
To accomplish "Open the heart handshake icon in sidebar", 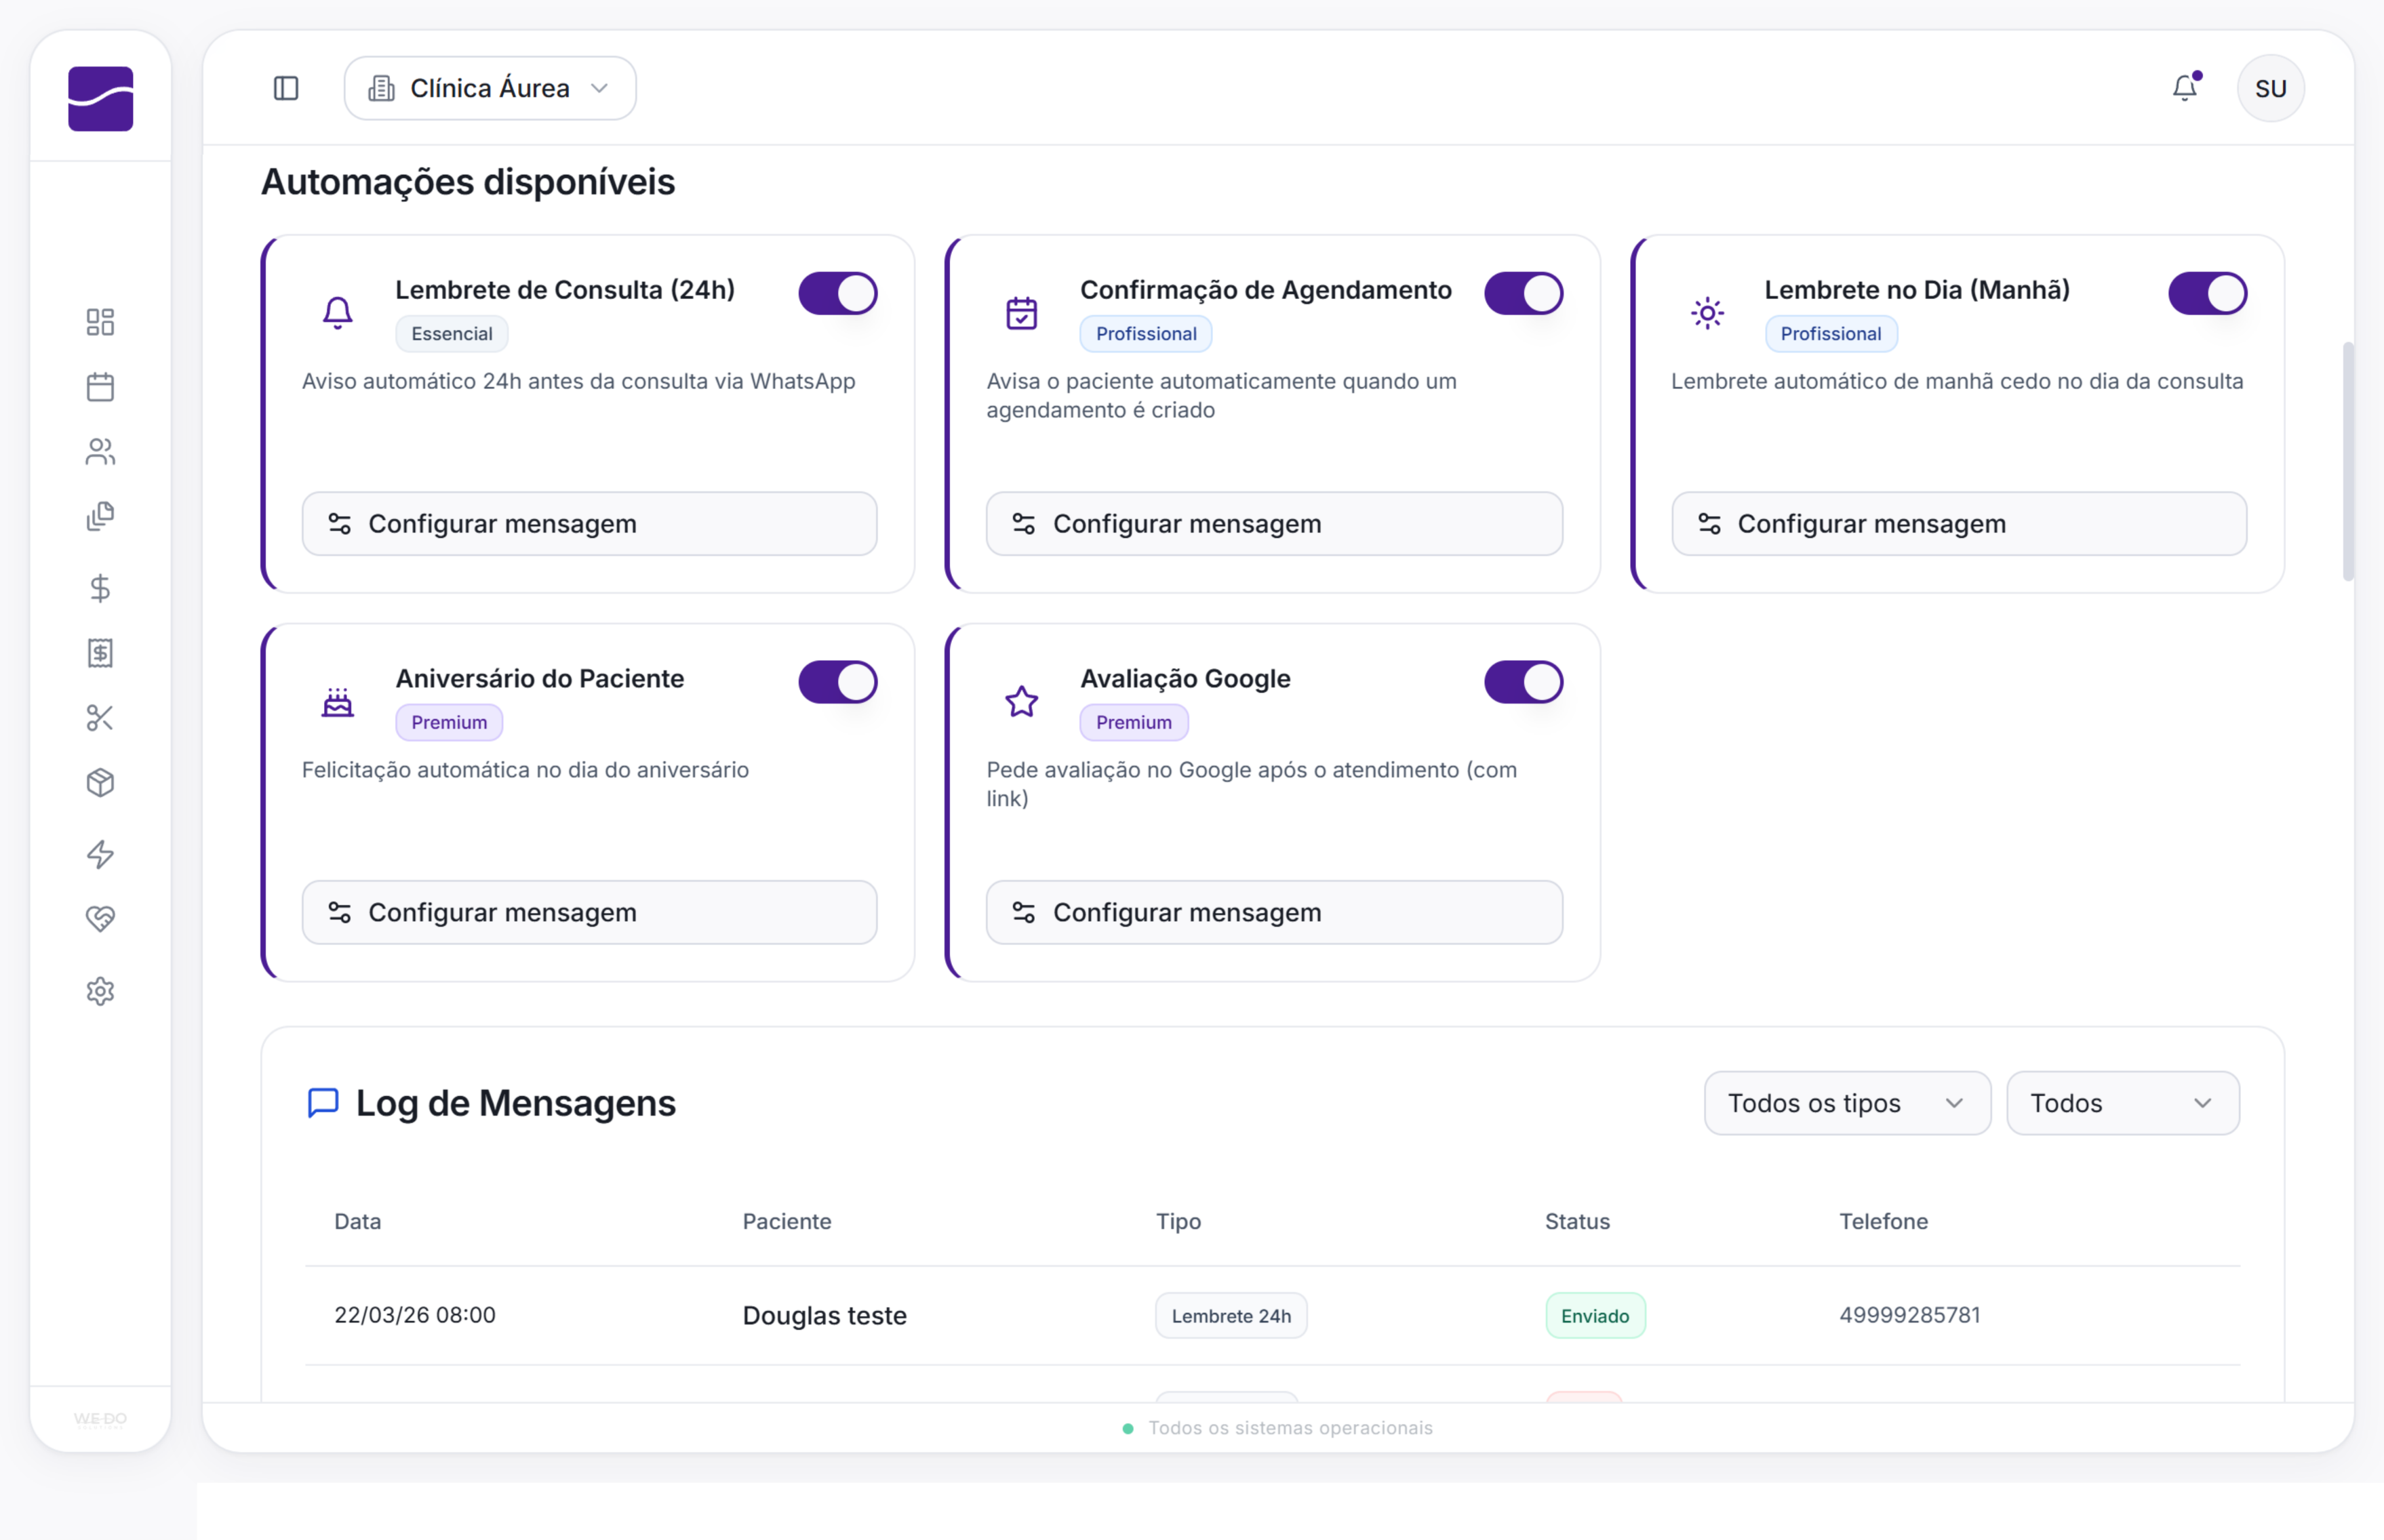I will pos(100,919).
